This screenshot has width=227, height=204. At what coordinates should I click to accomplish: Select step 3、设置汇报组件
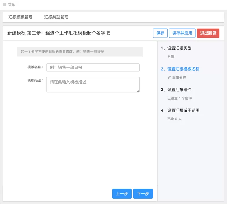click(176, 90)
